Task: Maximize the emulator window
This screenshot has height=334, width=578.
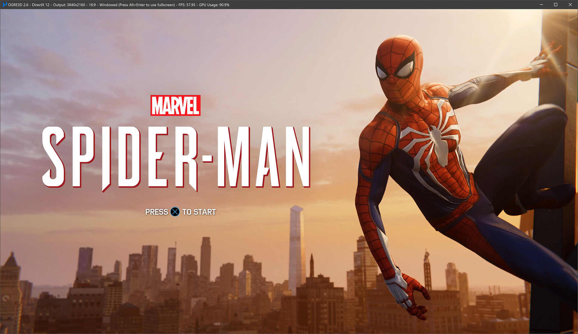Action: point(555,5)
